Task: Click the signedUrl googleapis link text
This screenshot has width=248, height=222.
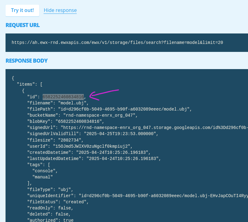Action: pyautogui.click(x=153, y=127)
